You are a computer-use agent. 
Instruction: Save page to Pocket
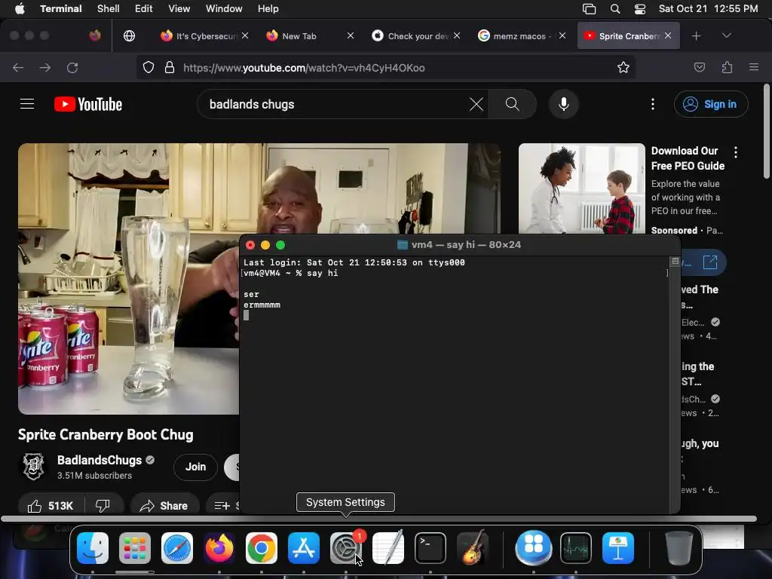(x=699, y=67)
